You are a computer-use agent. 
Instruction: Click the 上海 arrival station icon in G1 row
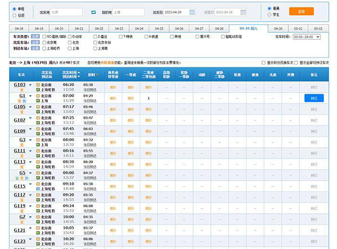tap(38, 101)
